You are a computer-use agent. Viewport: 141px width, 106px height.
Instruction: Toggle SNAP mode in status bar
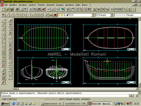(x=47, y=99)
